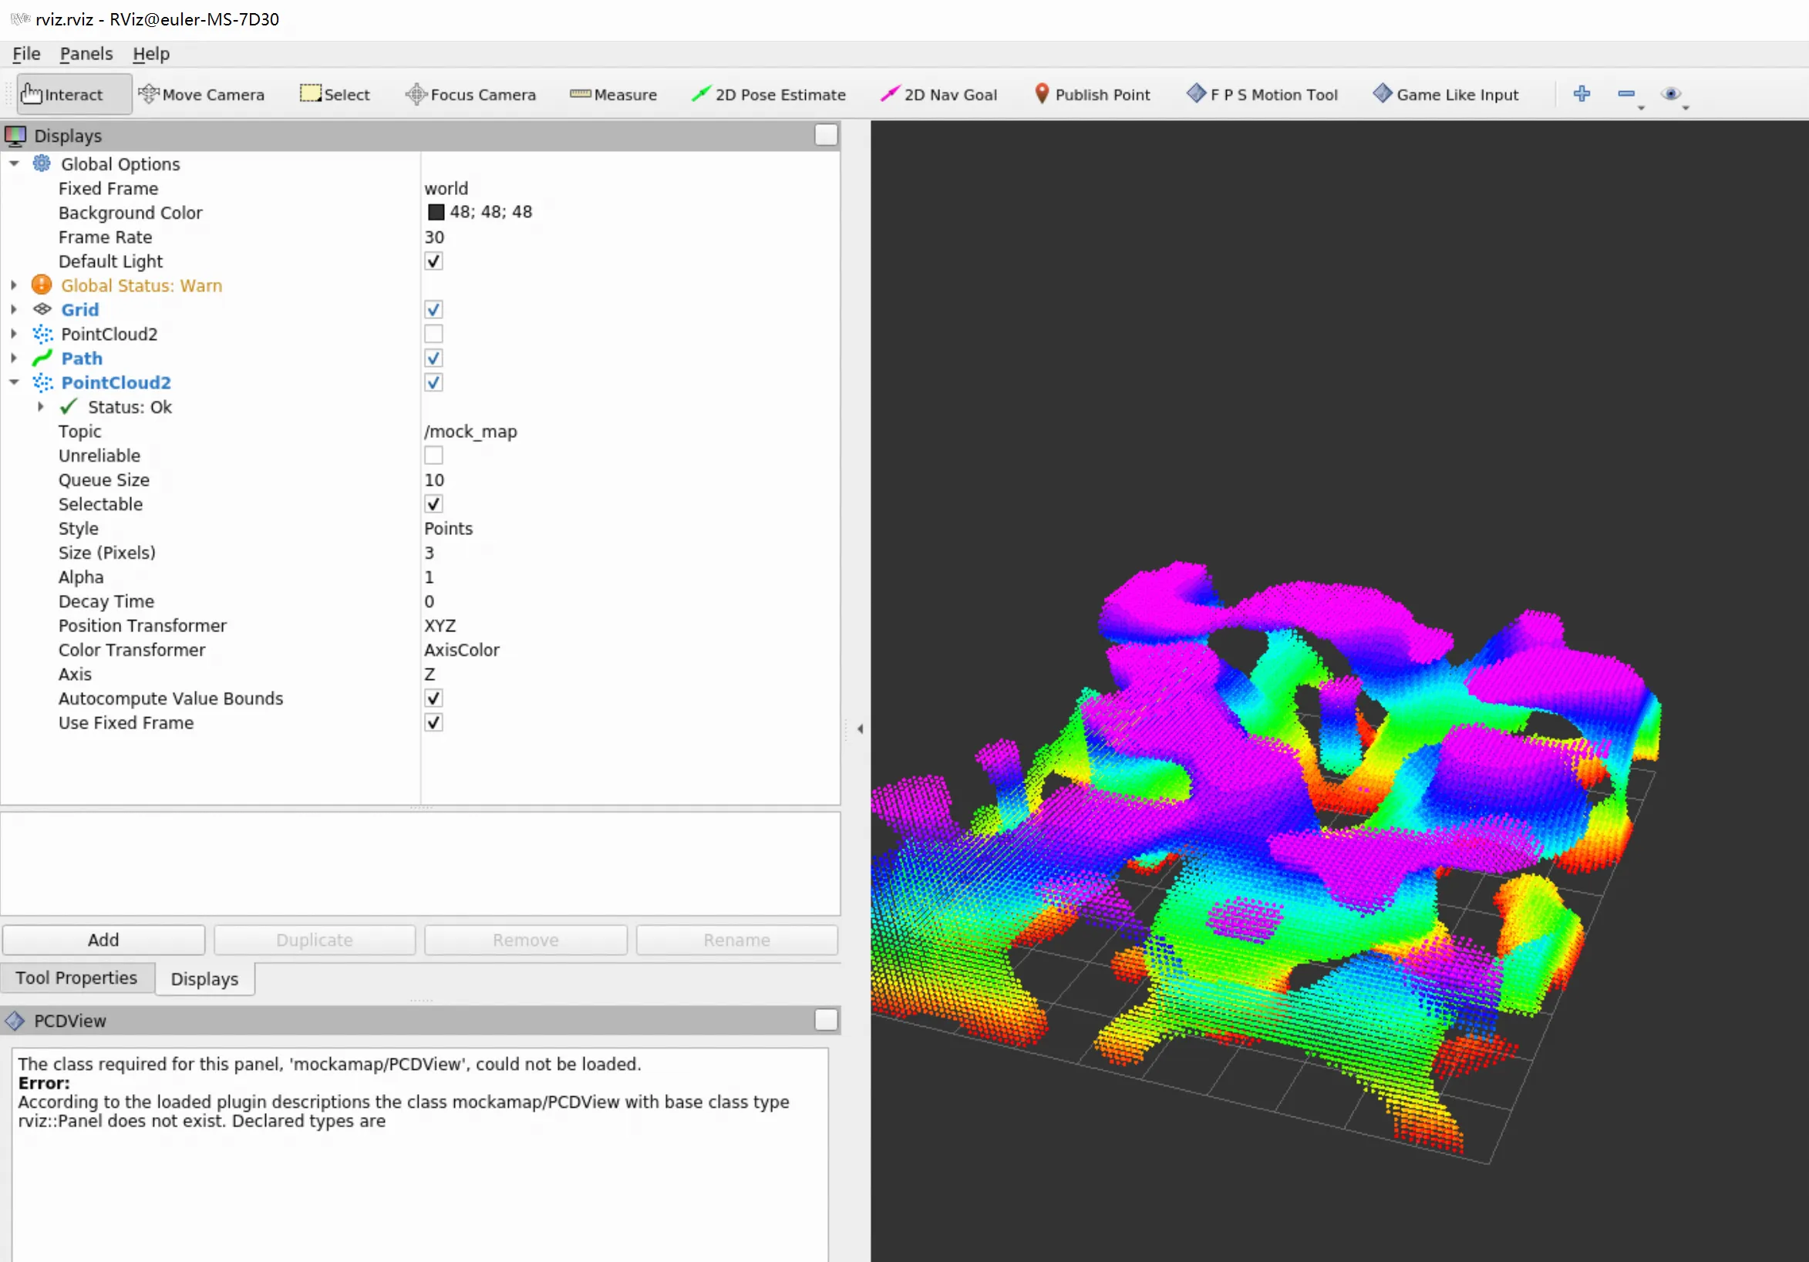Expand the Grid display node
Viewport: 1809px width, 1262px height.
pos(14,310)
